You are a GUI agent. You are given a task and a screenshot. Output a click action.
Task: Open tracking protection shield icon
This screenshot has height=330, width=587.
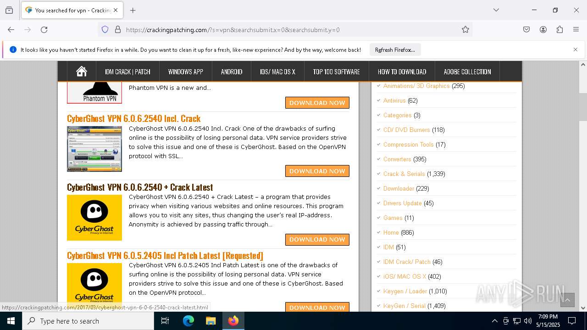(105, 30)
